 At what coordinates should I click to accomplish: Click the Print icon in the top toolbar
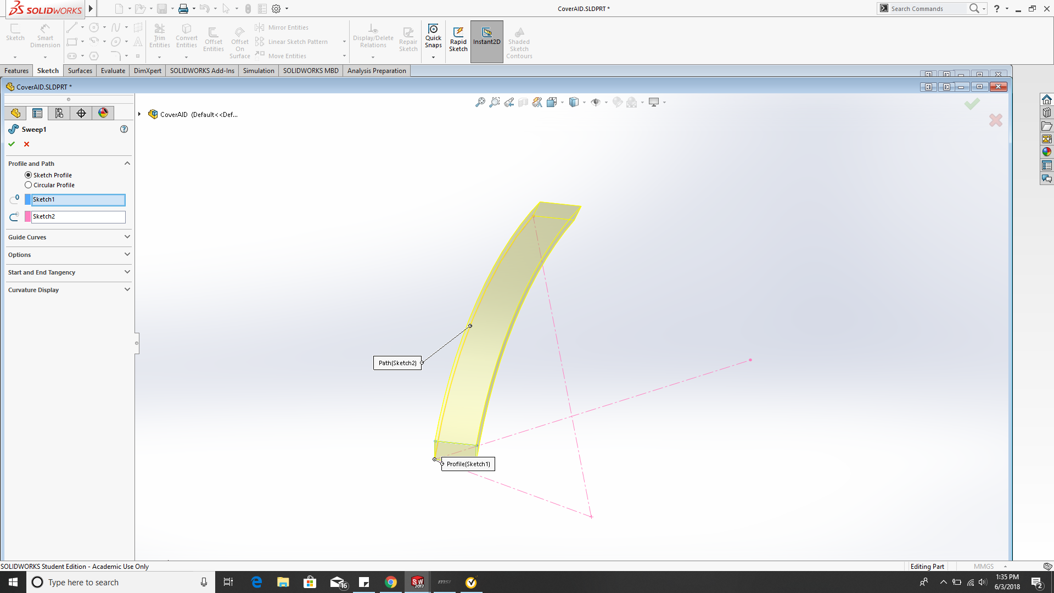tap(183, 9)
